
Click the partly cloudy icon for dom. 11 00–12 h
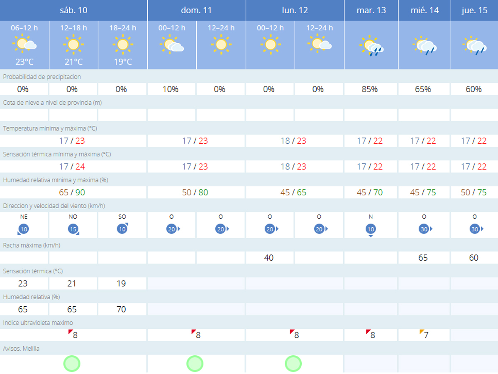click(x=172, y=44)
